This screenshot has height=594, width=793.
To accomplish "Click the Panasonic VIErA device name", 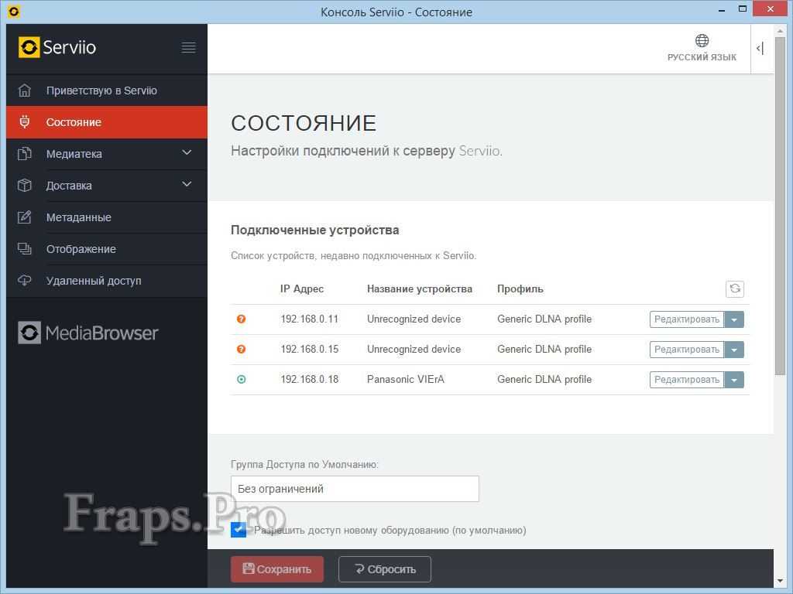I will point(406,379).
